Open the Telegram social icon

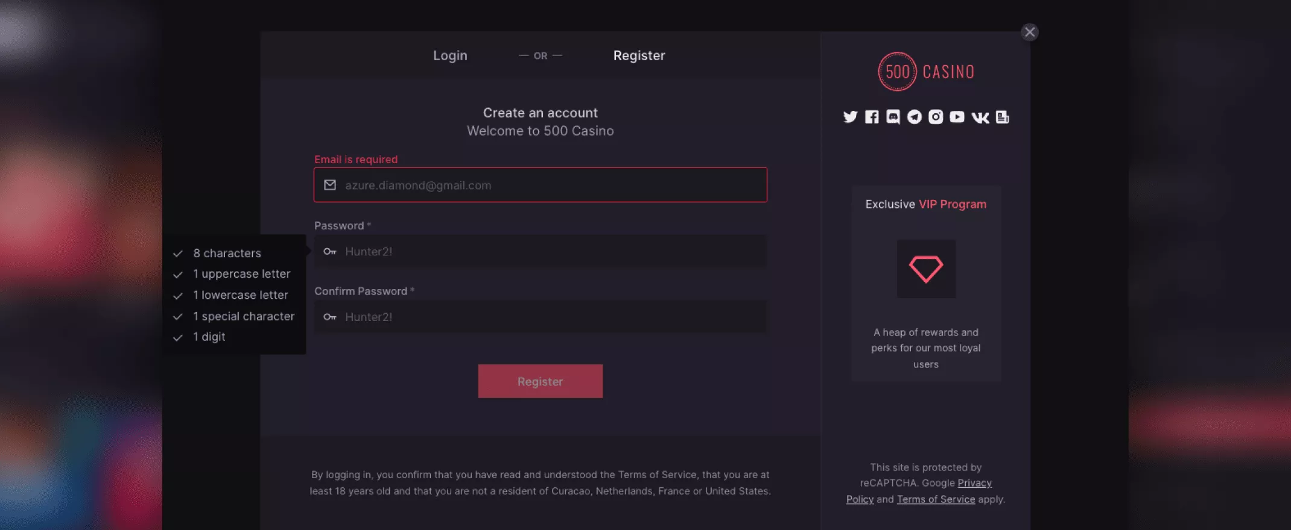click(915, 117)
